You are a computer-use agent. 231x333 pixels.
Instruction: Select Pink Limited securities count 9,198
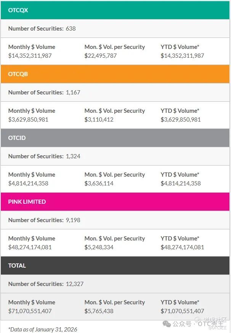click(x=44, y=220)
